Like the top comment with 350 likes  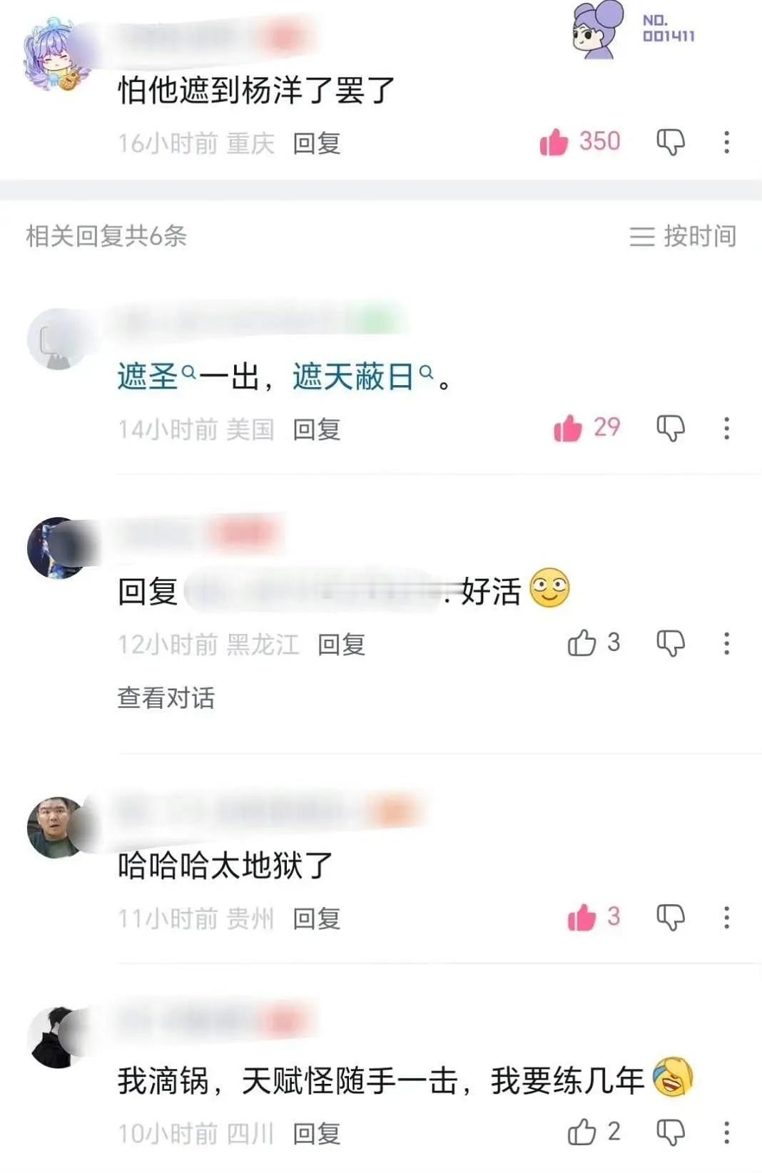[554, 142]
